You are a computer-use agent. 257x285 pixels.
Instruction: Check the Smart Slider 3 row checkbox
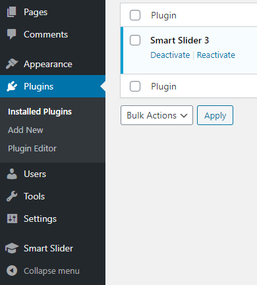[x=135, y=40]
